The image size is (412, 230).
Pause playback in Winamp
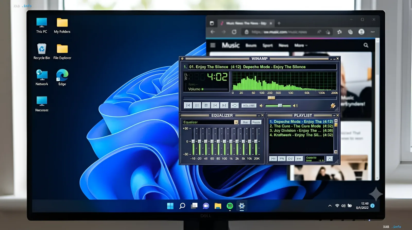197,105
